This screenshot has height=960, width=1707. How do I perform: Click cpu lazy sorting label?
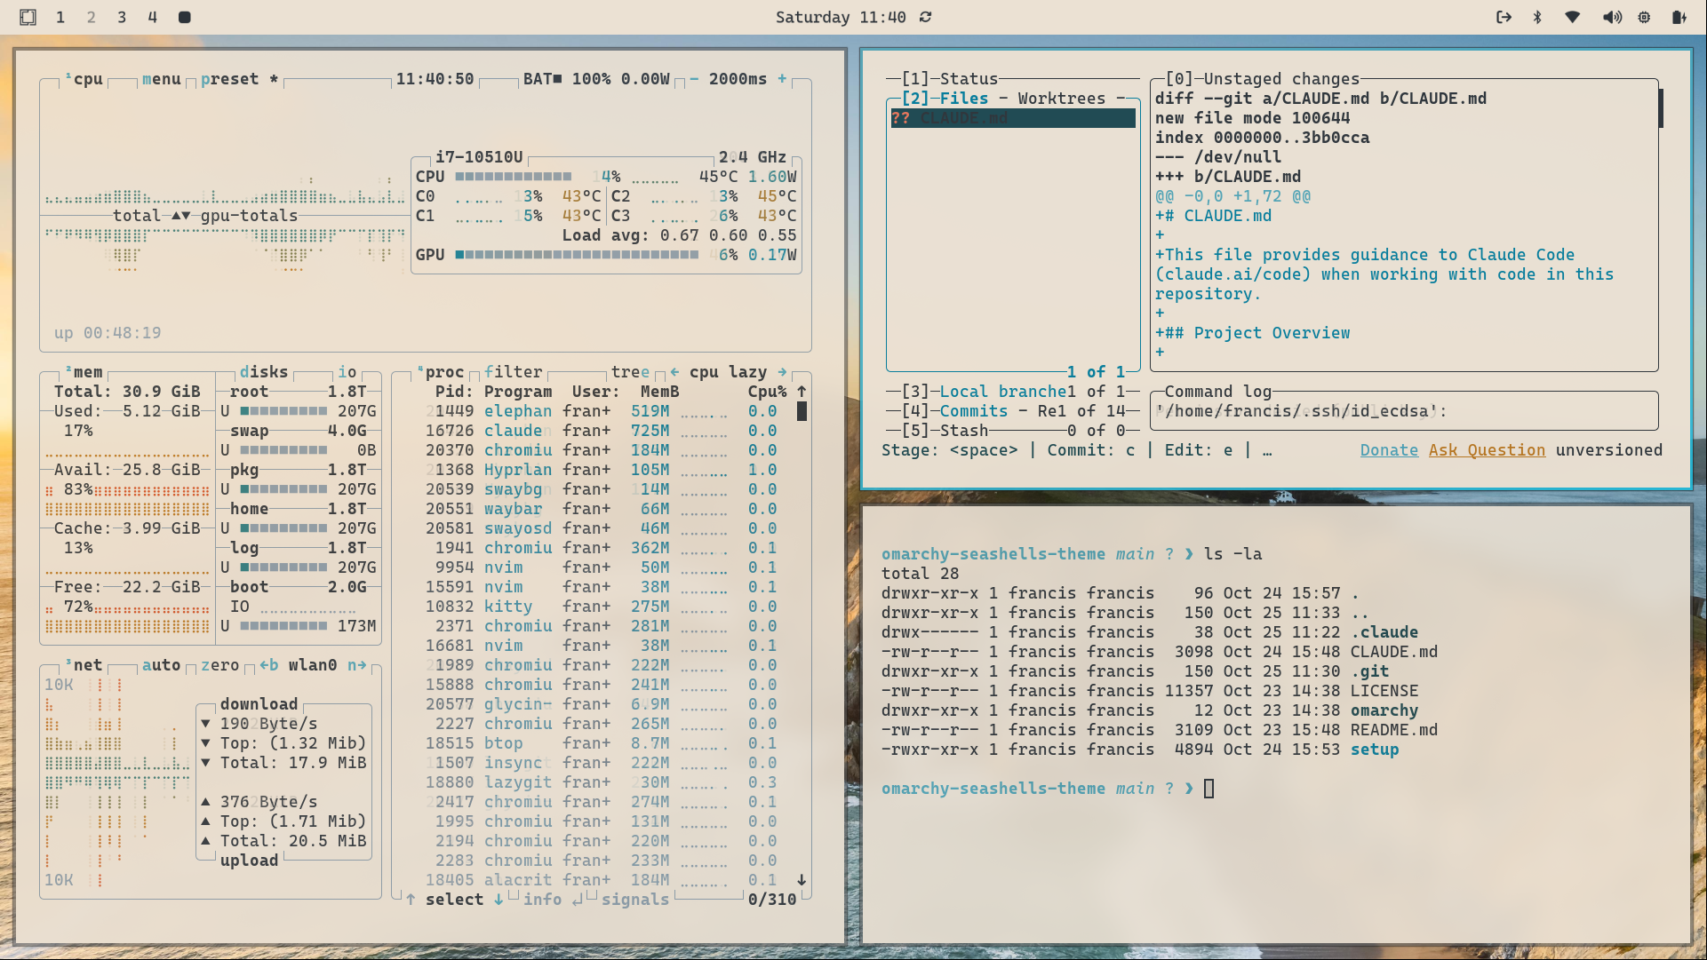click(x=729, y=372)
